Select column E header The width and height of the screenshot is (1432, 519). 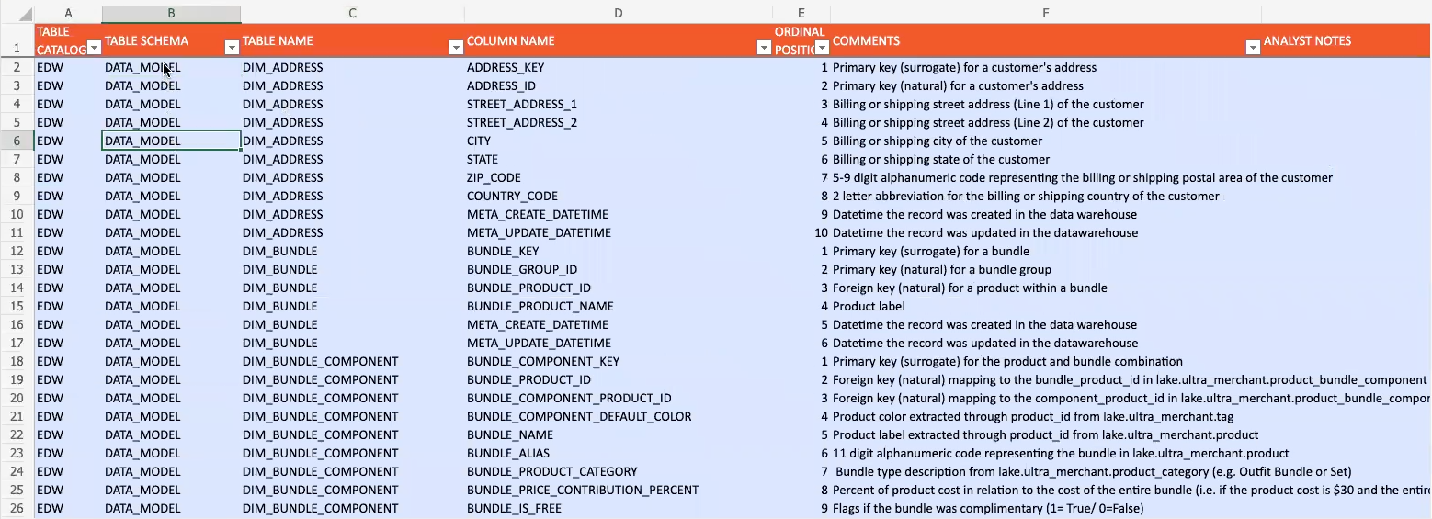[801, 14]
